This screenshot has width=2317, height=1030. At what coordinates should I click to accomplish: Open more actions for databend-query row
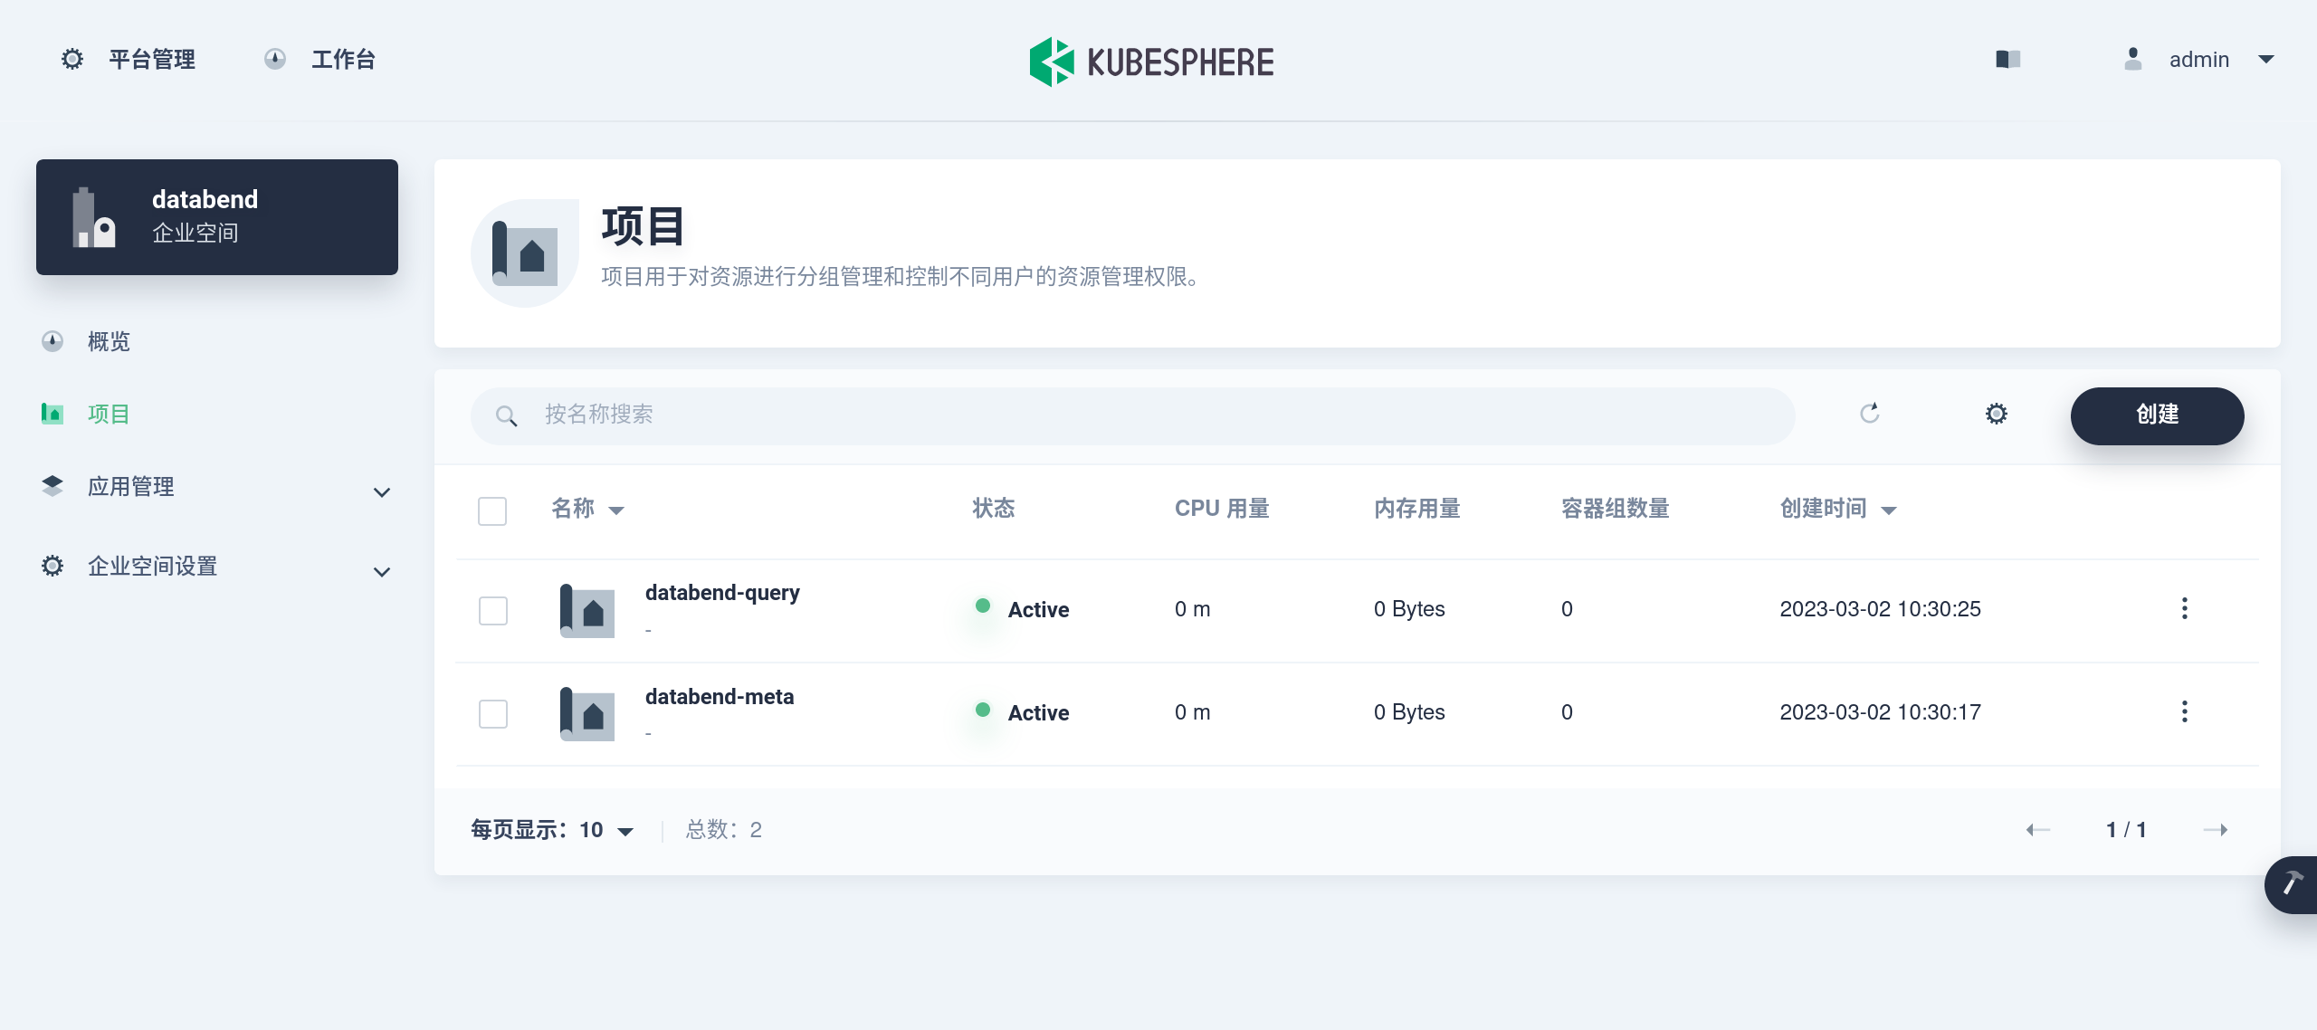coord(2184,609)
